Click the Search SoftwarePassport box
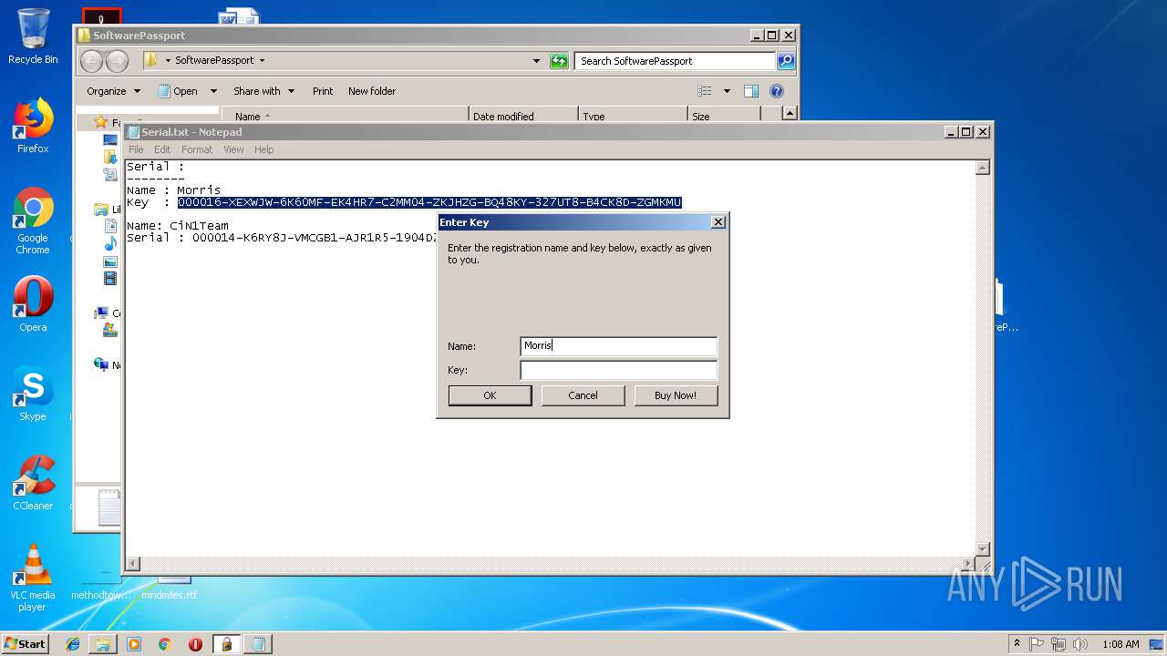1167x656 pixels. pyautogui.click(x=675, y=61)
